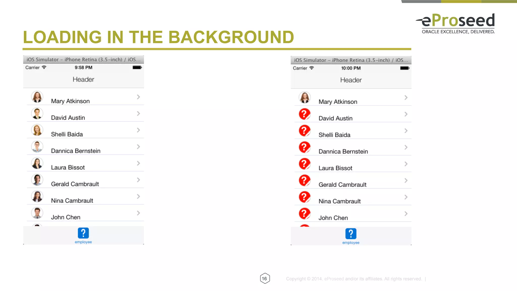Click Header title in right simulator
517x291 pixels.
[351, 80]
